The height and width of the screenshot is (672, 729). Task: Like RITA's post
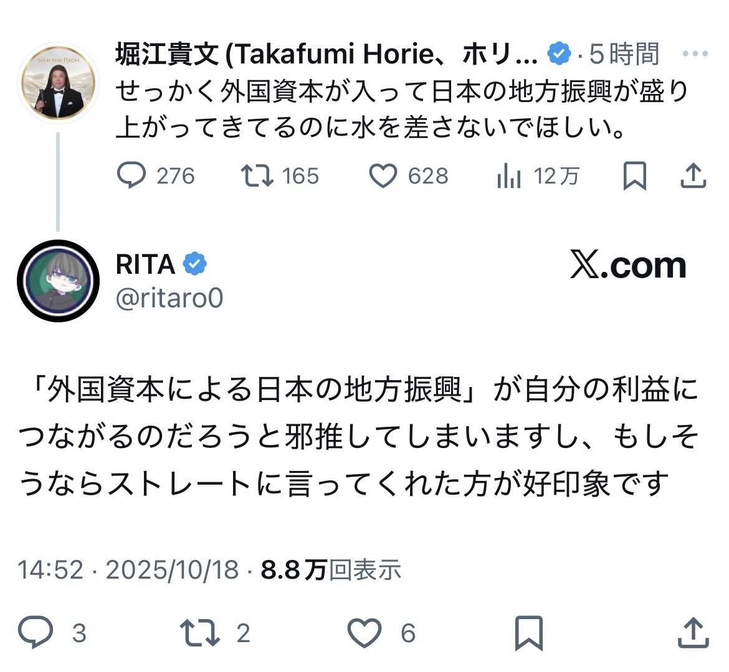[x=364, y=633]
